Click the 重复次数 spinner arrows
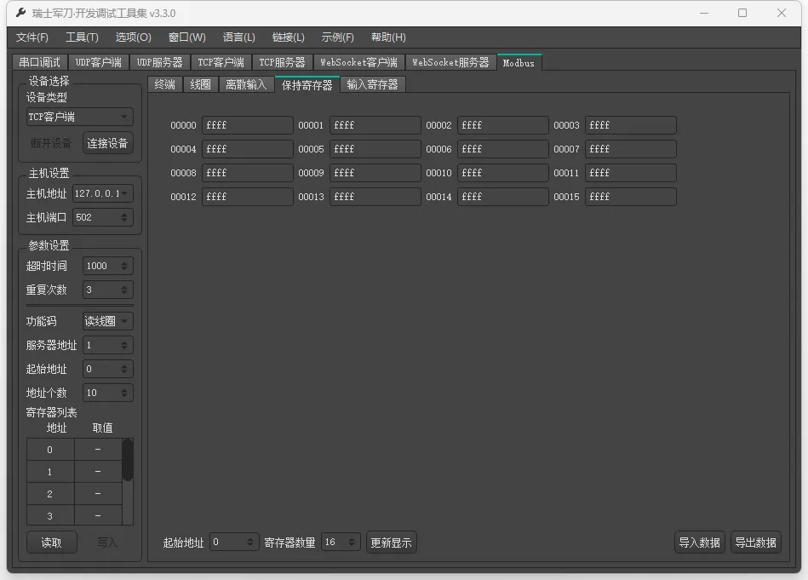Viewport: 808px width, 580px height. pyautogui.click(x=124, y=290)
